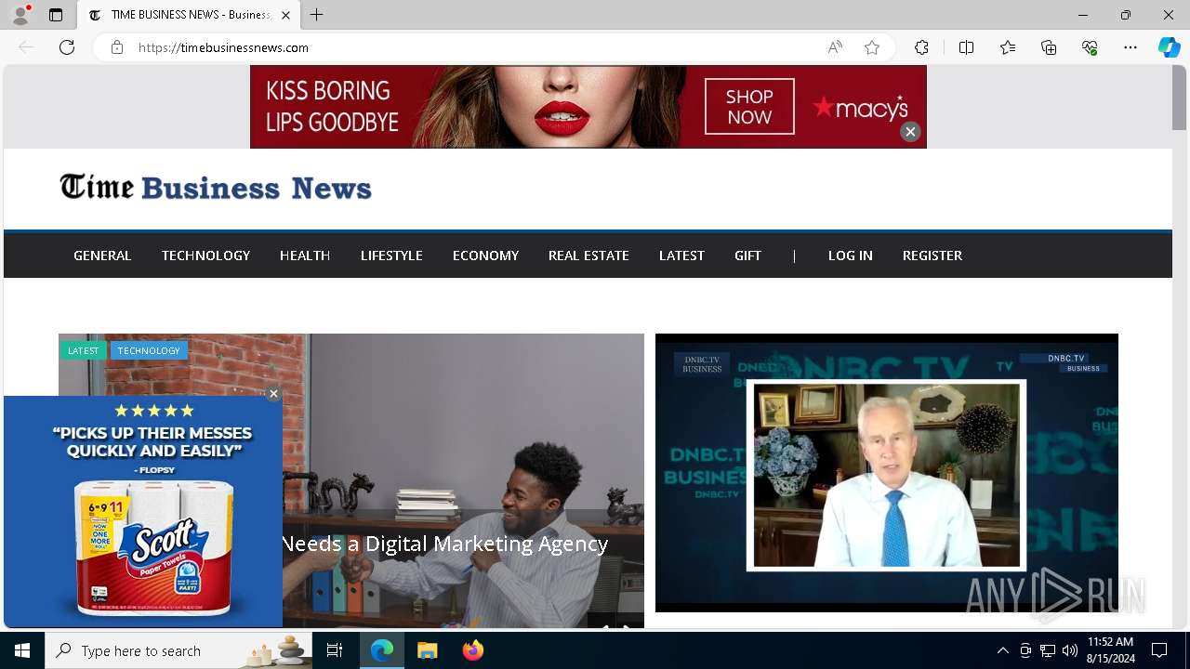
Task: View site information lock icon
Action: tap(117, 47)
